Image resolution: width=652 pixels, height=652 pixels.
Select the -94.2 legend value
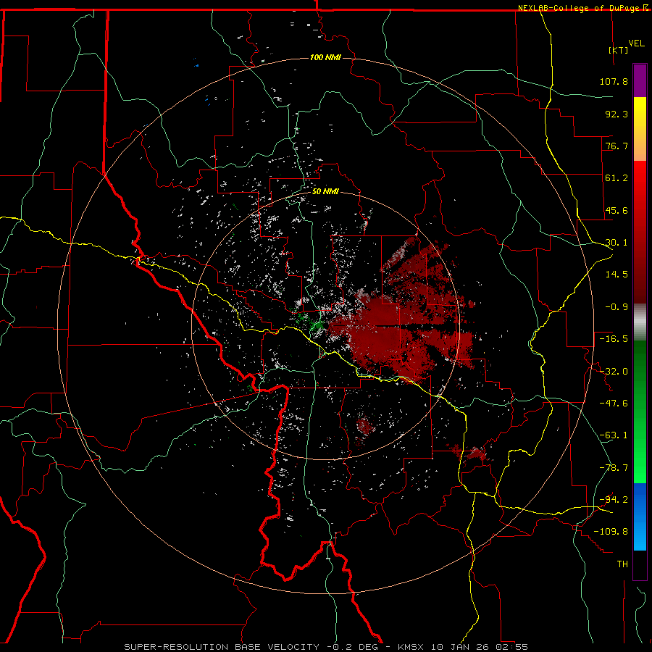coord(614,500)
